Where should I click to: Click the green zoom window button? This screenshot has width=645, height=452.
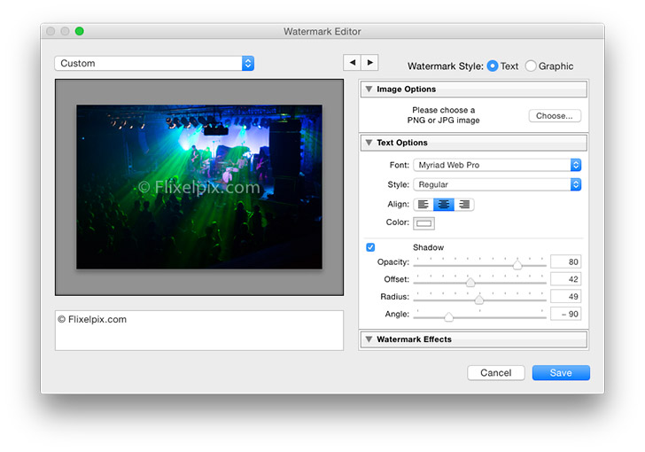80,31
